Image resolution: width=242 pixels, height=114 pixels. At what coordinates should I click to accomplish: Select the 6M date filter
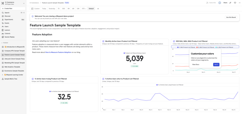(x=73, y=9)
